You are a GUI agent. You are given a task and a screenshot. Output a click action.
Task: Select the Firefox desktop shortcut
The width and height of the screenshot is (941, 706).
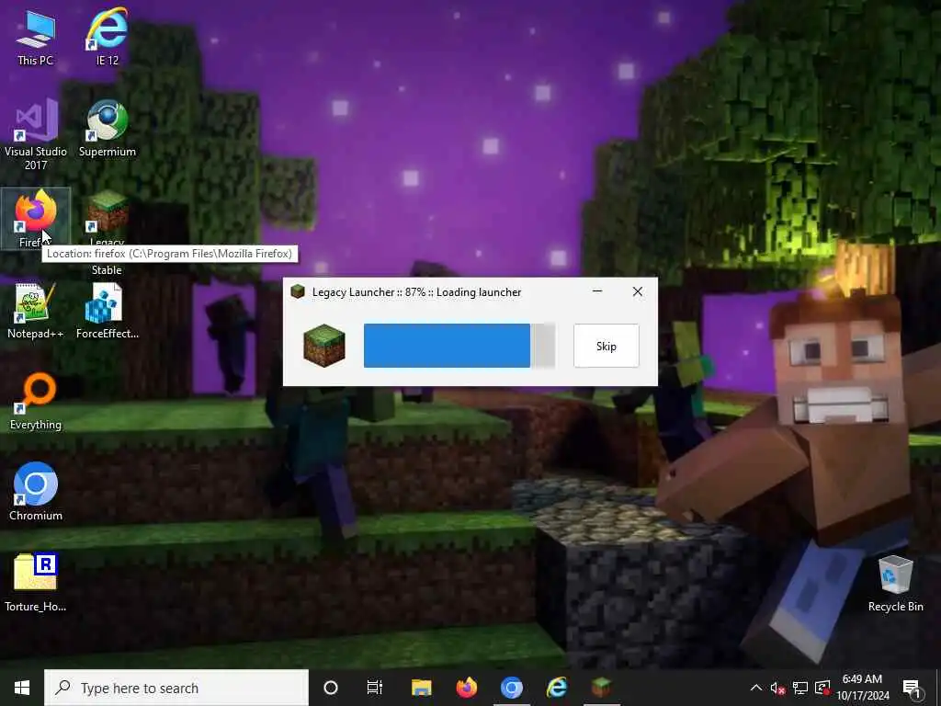click(36, 219)
